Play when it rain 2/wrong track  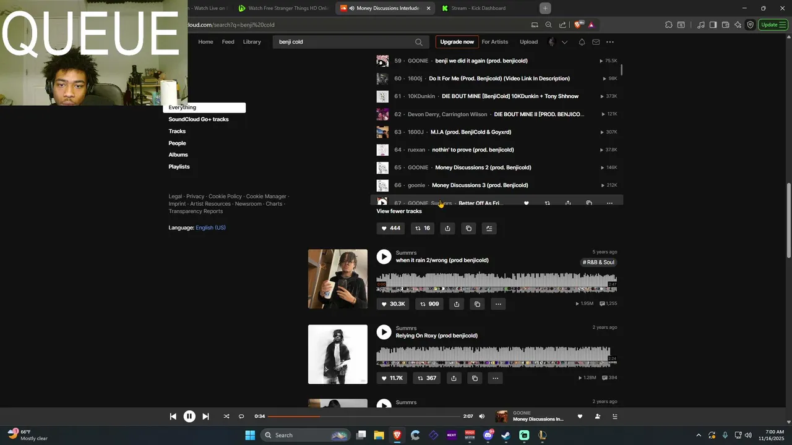(x=384, y=256)
